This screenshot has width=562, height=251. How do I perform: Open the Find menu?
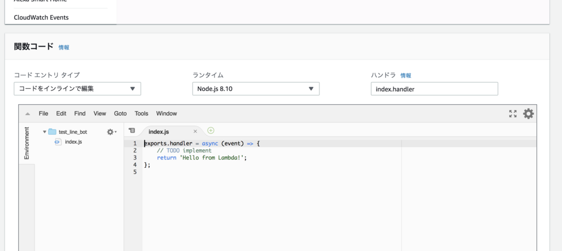coord(80,113)
